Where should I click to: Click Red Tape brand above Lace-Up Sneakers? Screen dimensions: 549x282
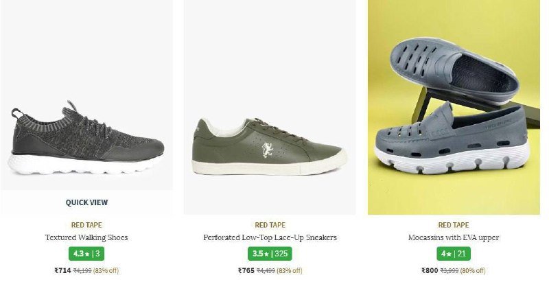[270, 225]
